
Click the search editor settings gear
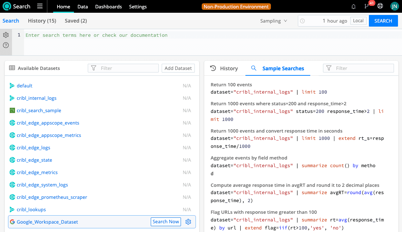click(6, 35)
